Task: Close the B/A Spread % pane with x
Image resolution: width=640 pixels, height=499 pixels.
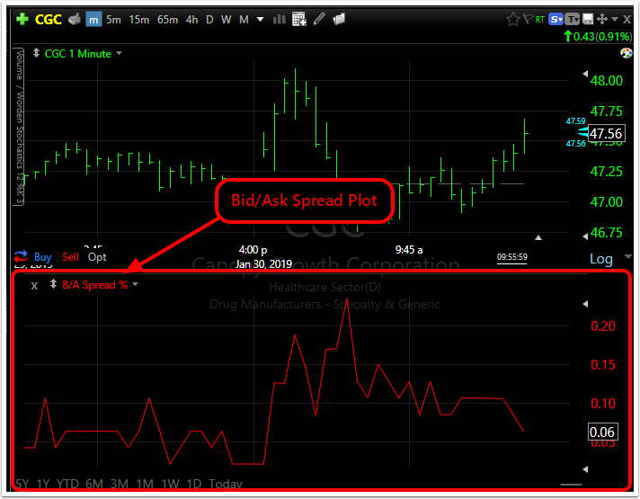Action: (34, 285)
